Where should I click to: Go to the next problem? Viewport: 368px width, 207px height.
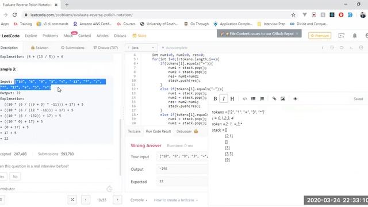pyautogui.click(x=117, y=200)
